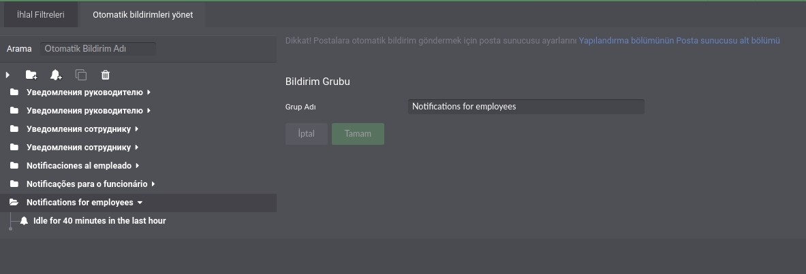Click the bell icon beside Idle for 40 minutes
The width and height of the screenshot is (806, 274).
(24, 221)
